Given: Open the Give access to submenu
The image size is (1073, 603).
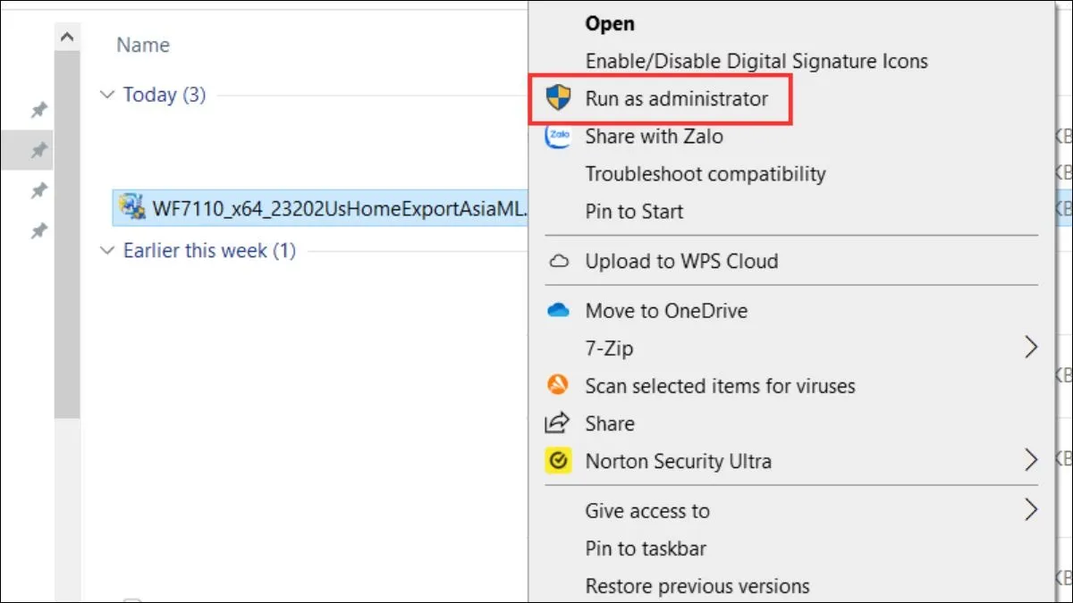Looking at the screenshot, I should tap(1029, 510).
